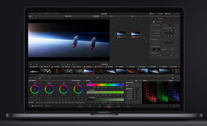
Task: Select the Show on-screen controls button
Action: click(157, 49)
